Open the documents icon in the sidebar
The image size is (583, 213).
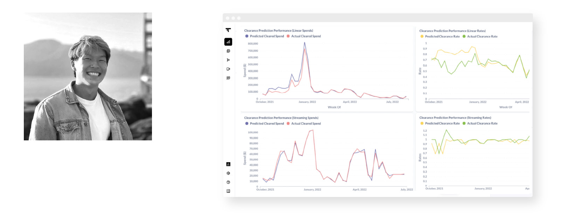point(228,51)
